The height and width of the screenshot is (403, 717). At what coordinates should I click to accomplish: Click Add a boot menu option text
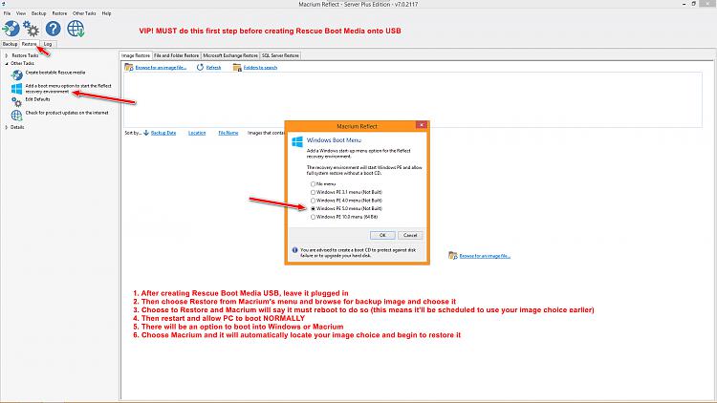pos(68,89)
